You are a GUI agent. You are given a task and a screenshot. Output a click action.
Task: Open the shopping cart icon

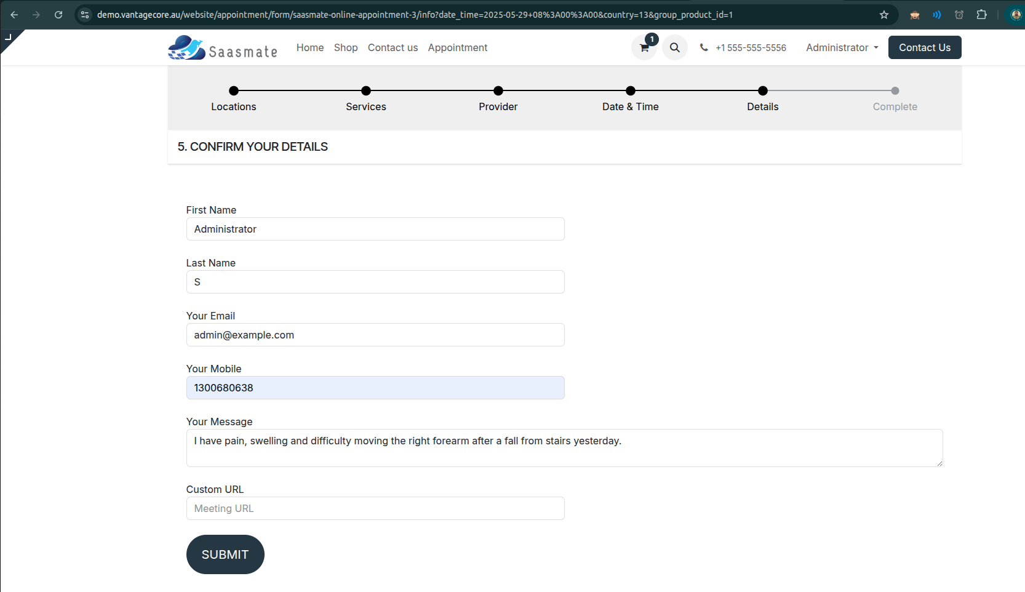(644, 48)
